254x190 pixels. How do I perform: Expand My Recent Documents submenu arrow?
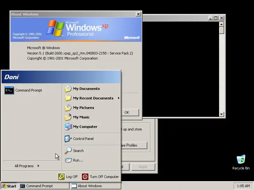pyautogui.click(x=119, y=98)
